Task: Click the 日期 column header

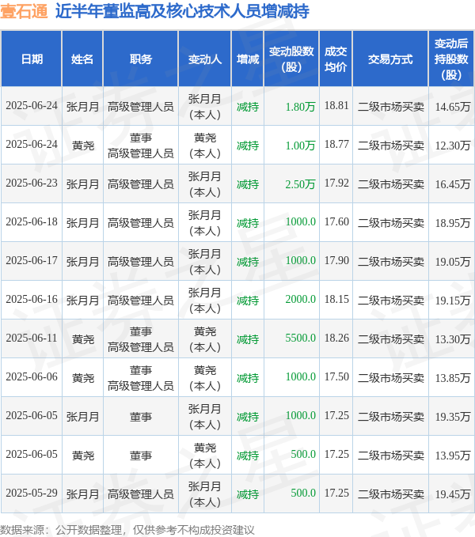Action: click(32, 59)
